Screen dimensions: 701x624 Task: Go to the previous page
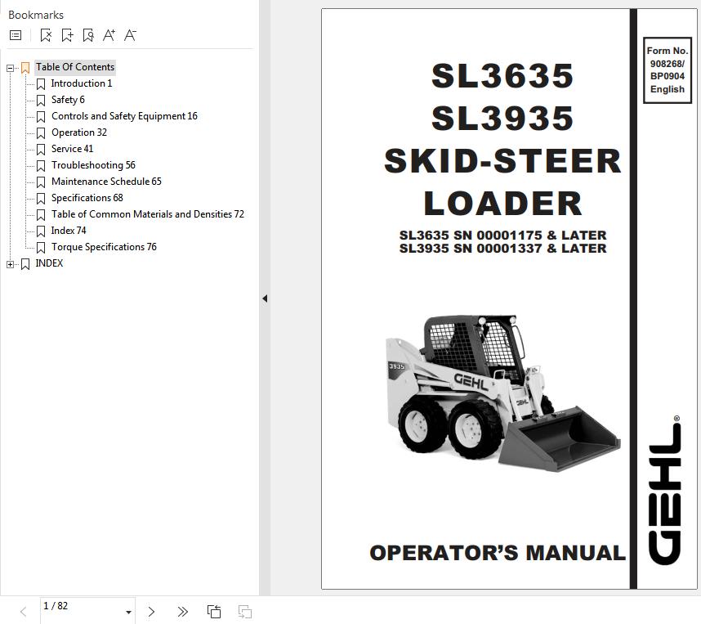(x=24, y=612)
